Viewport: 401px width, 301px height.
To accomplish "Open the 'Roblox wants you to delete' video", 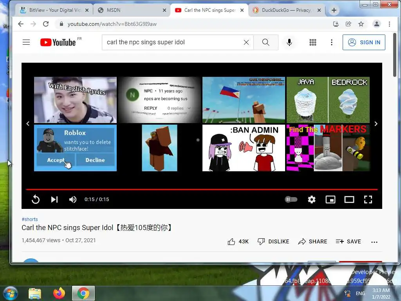I will tap(75, 148).
